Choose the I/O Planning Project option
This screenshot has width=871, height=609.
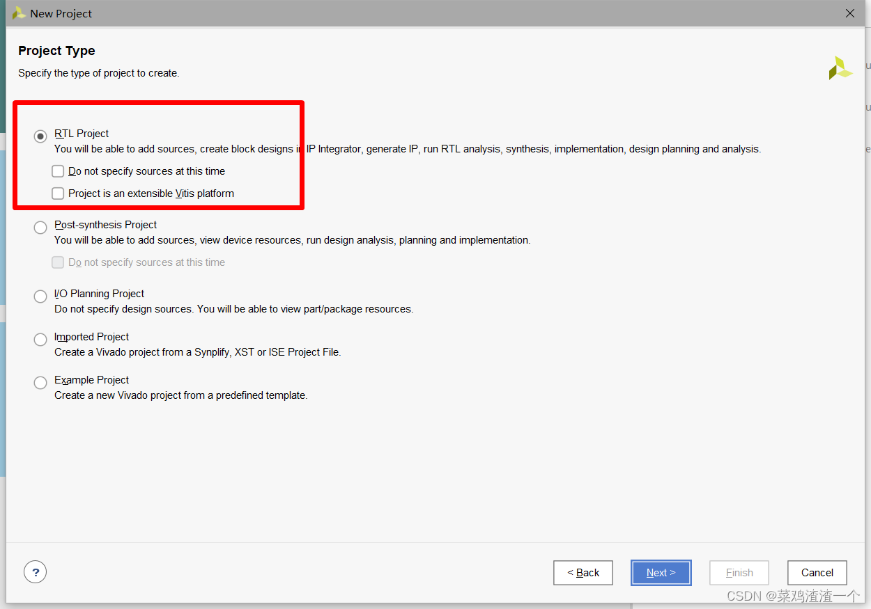[x=41, y=296]
